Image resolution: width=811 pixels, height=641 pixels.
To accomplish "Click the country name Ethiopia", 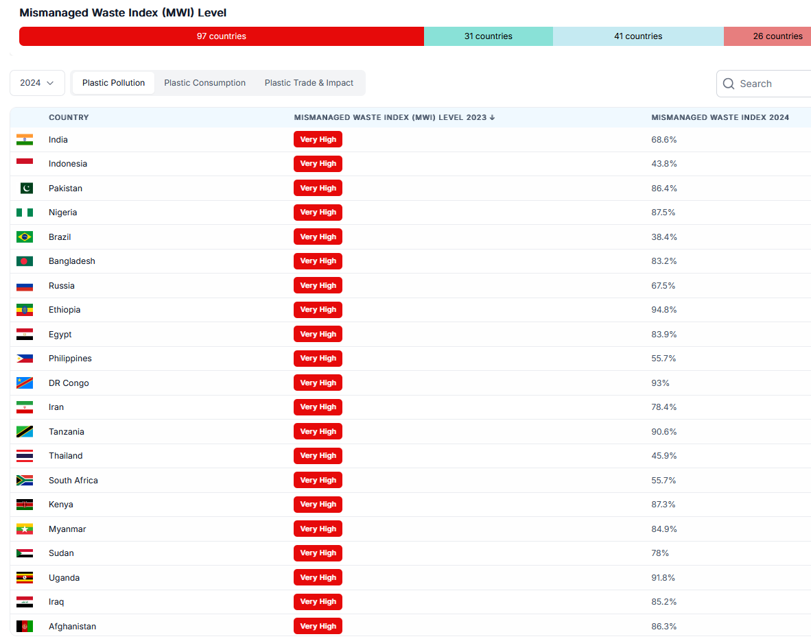I will click(64, 310).
